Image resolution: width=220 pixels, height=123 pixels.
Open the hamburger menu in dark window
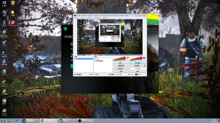pyautogui.click(x=148, y=29)
